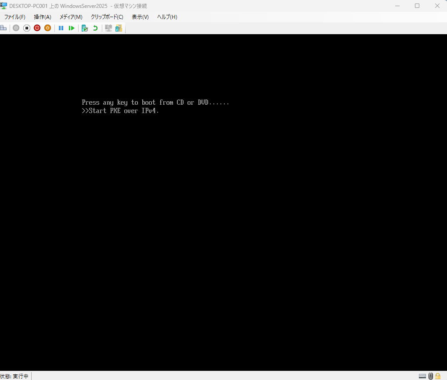Open the メディア(M) menu
The height and width of the screenshot is (380, 447).
71,17
